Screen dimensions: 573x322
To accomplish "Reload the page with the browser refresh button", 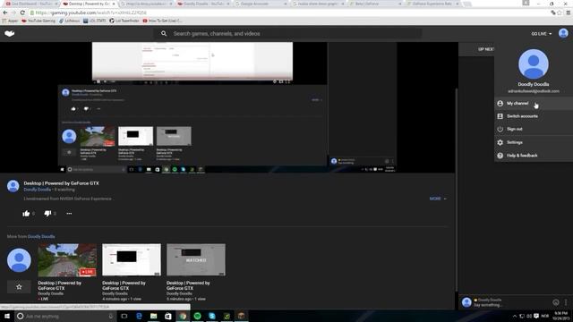I will point(22,13).
